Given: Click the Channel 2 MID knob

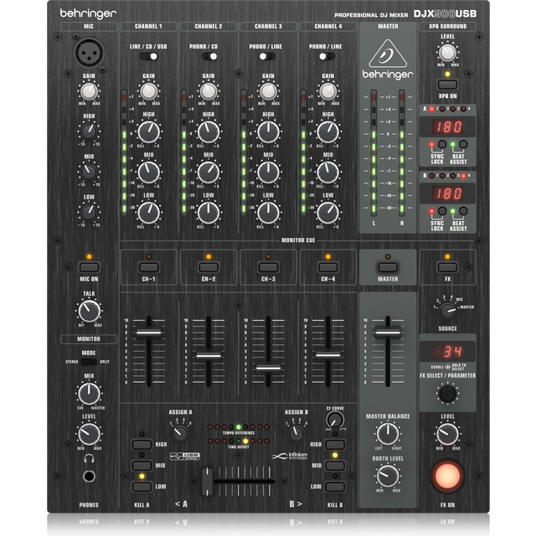Looking at the screenshot, I should click(x=209, y=173).
